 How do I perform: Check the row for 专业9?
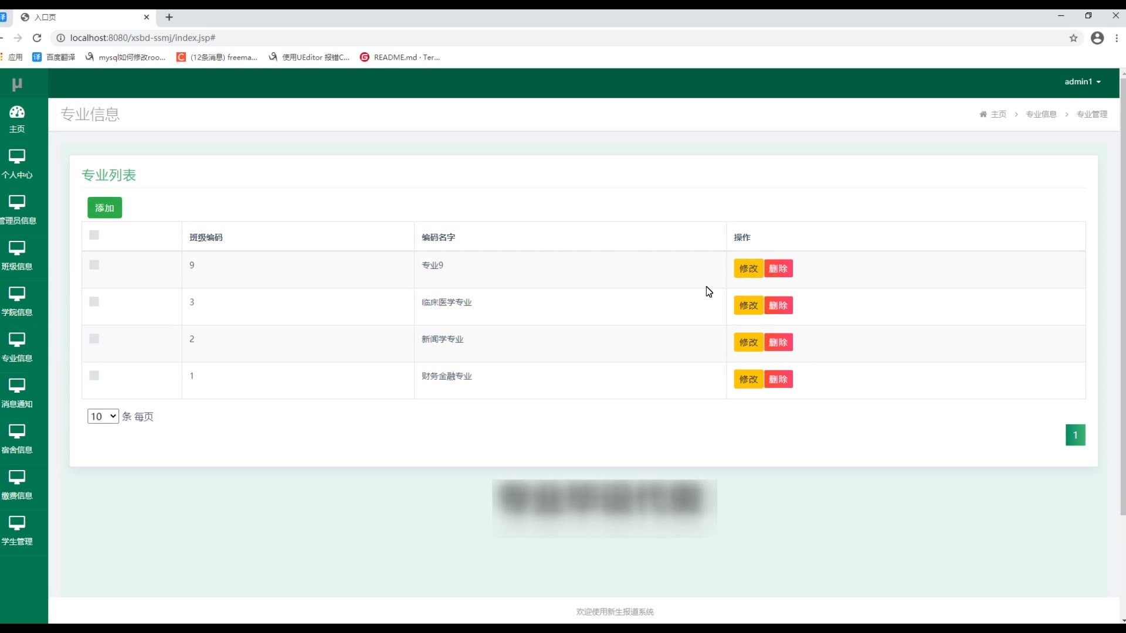click(94, 265)
